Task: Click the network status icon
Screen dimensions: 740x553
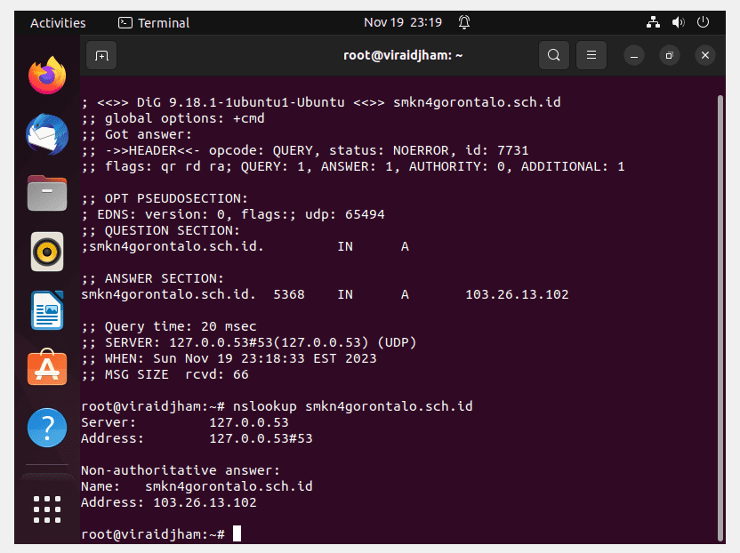Action: [x=653, y=22]
